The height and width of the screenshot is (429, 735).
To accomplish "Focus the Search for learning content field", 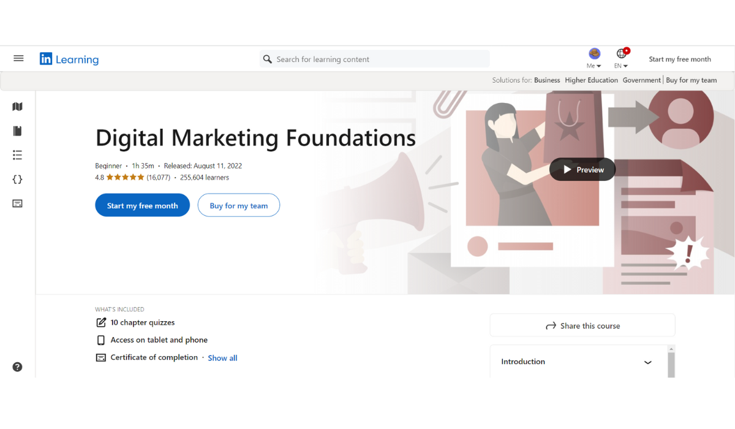I will (375, 59).
